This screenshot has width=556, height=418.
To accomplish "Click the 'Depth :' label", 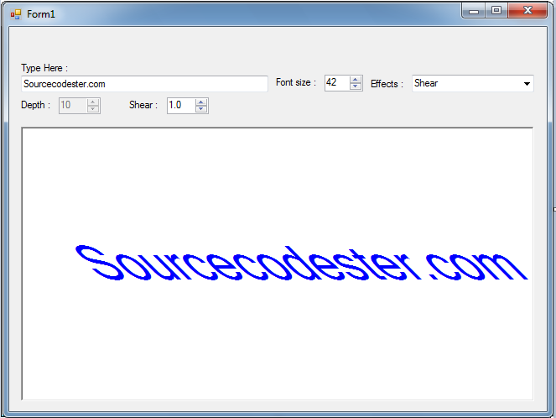I will pos(35,105).
